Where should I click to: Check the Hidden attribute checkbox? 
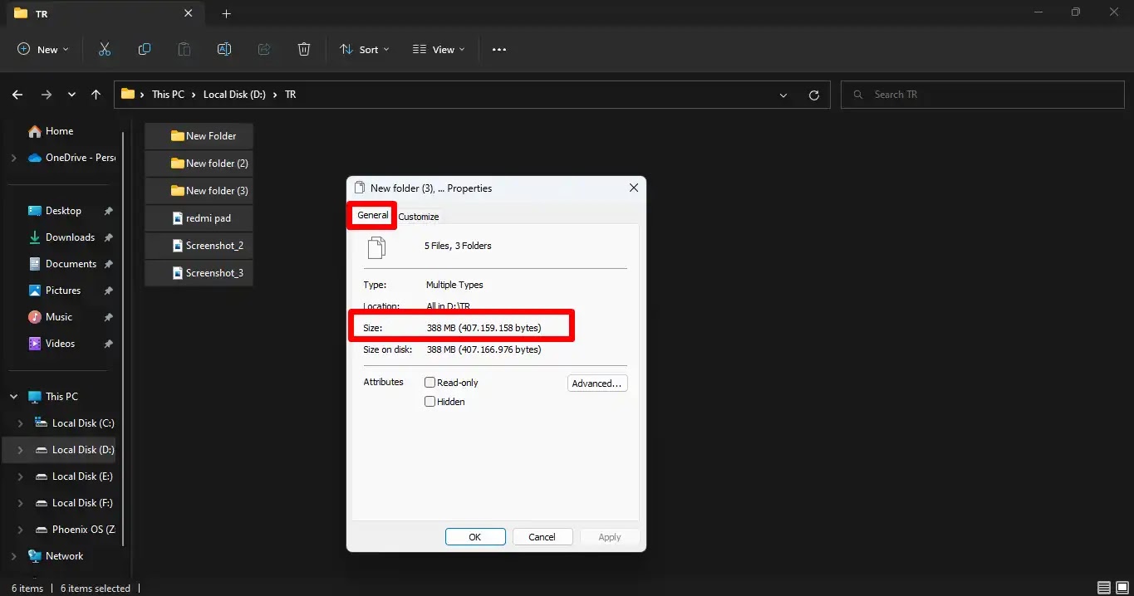pos(430,402)
